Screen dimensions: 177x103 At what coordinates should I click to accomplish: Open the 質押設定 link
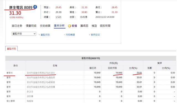pos(95,35)
